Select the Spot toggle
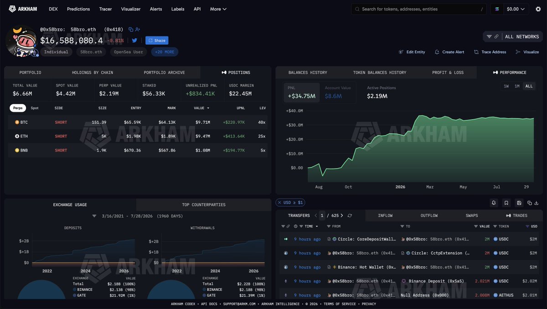 [35, 108]
